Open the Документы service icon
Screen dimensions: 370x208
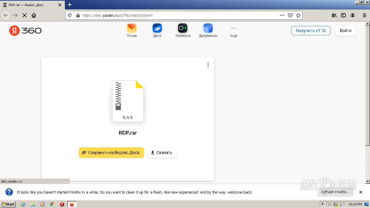[208, 31]
